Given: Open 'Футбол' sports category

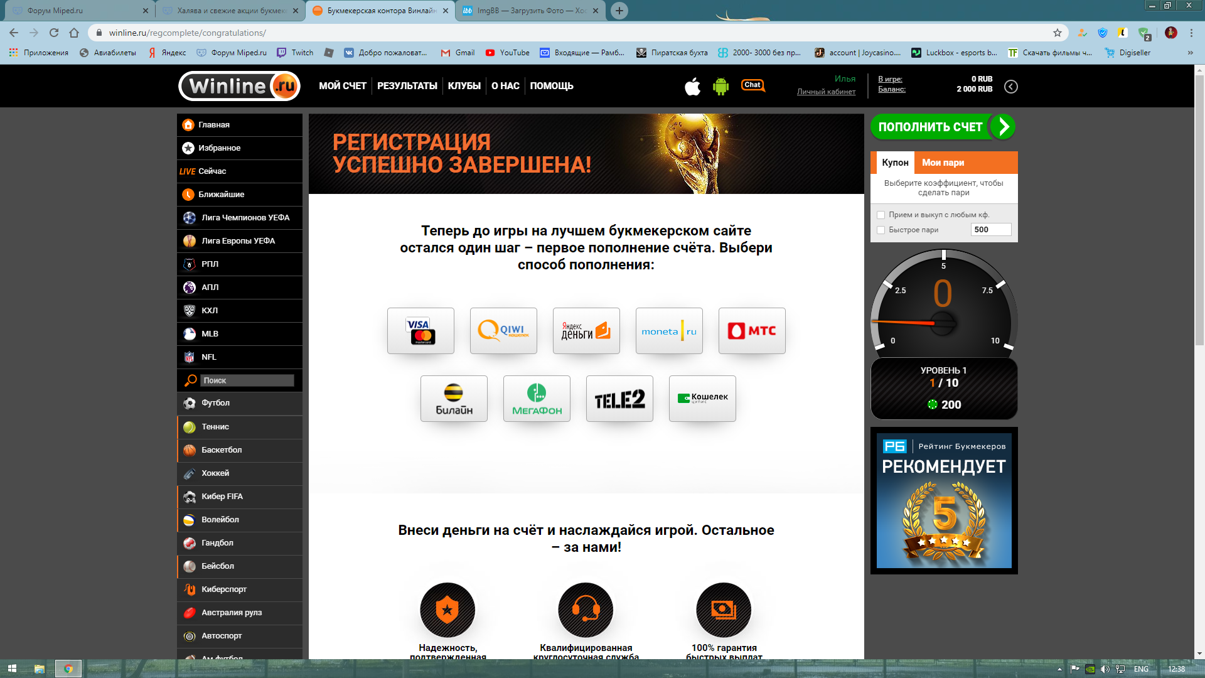Looking at the screenshot, I should pyautogui.click(x=240, y=403).
